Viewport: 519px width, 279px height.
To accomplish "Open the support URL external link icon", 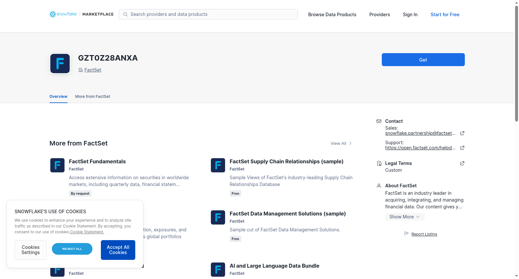I will tap(462, 148).
